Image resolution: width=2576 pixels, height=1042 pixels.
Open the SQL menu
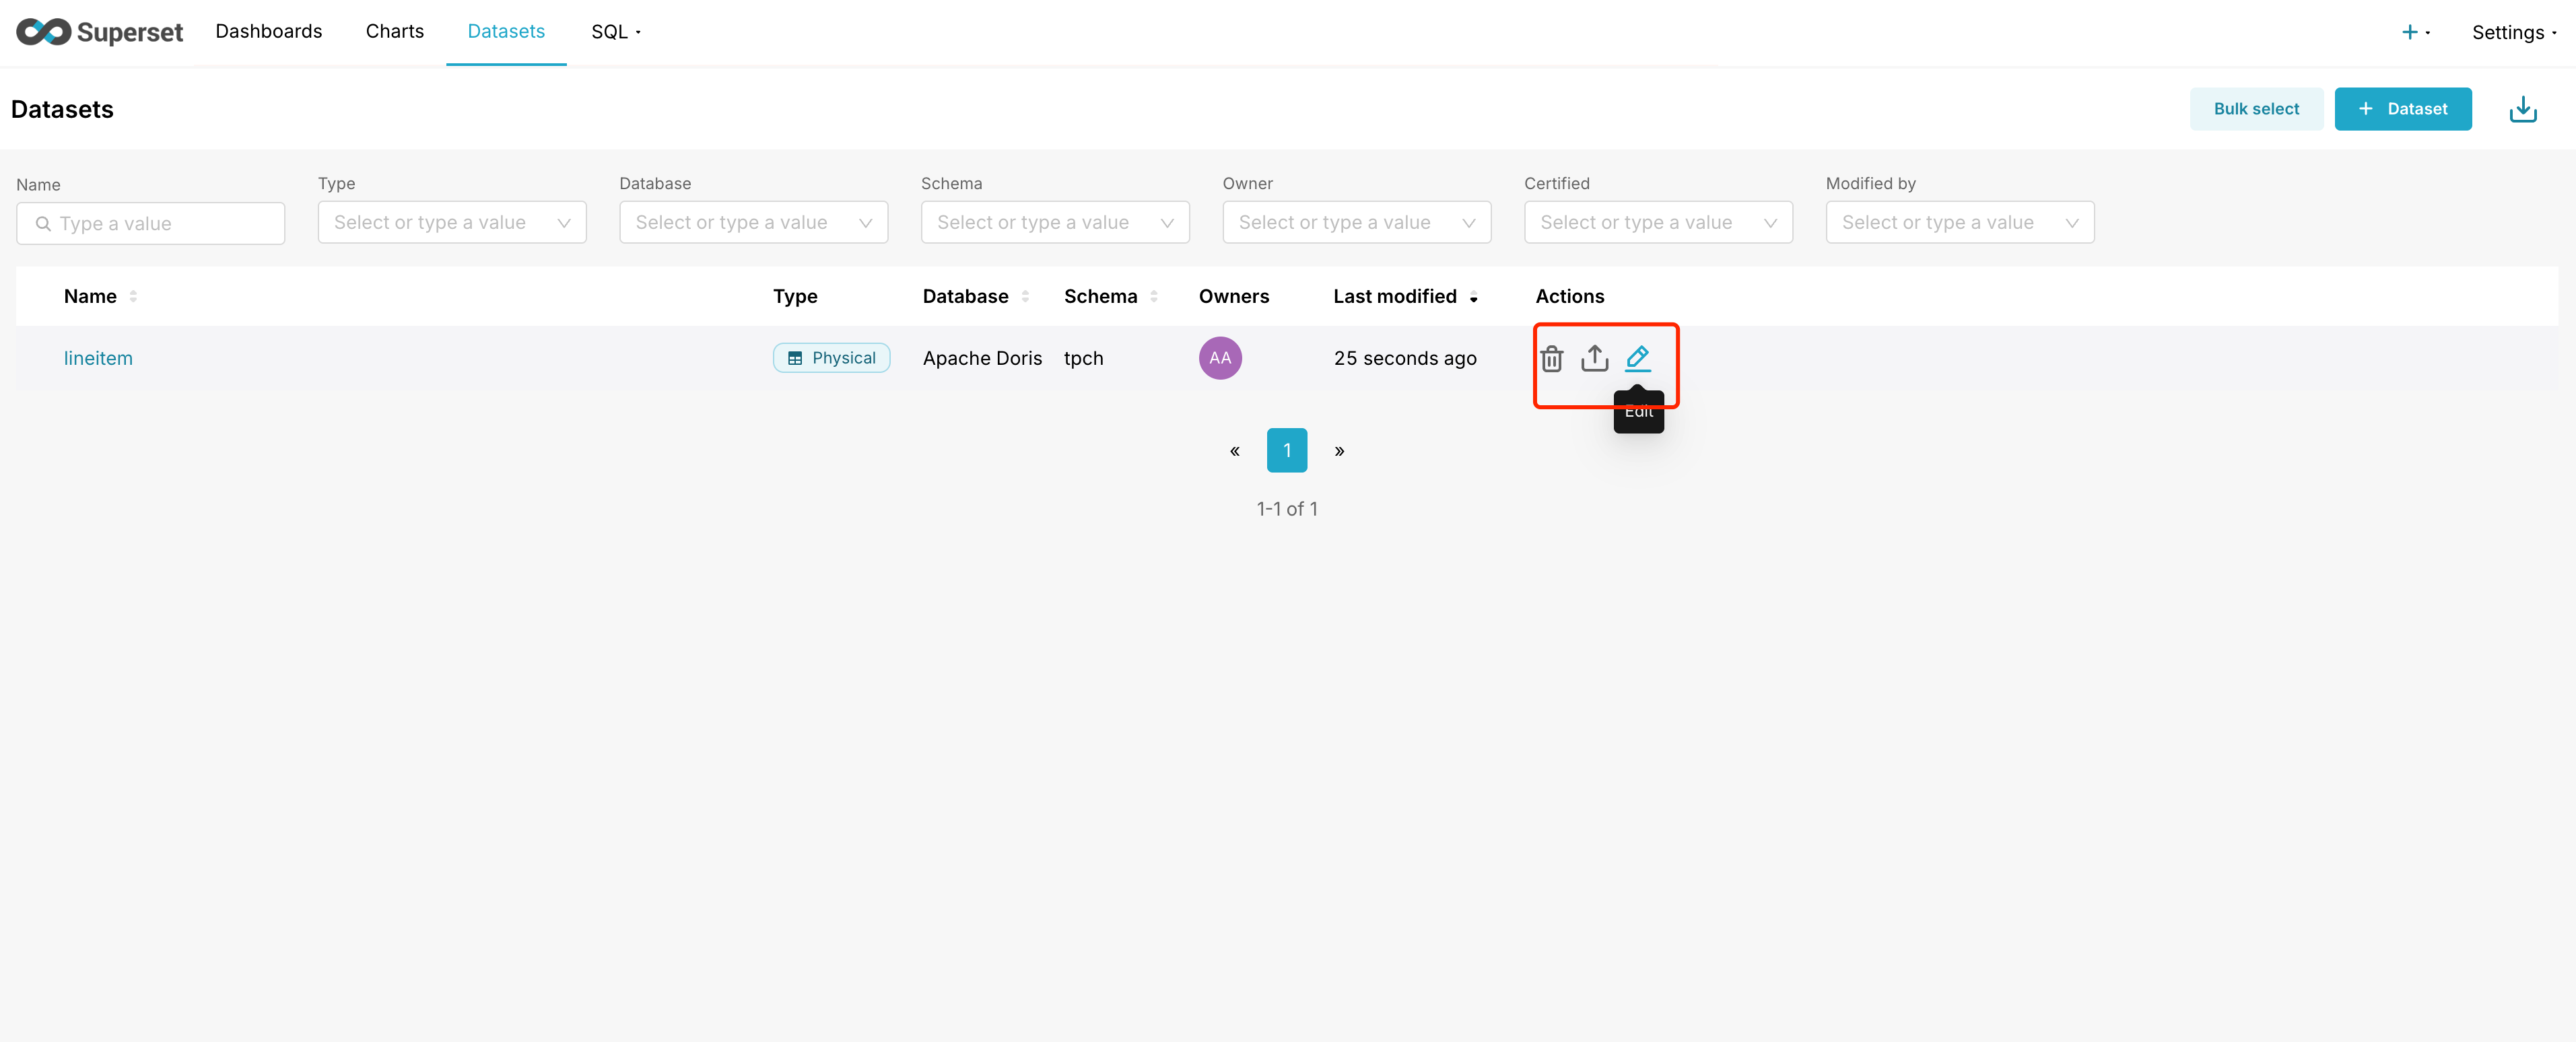click(x=615, y=32)
